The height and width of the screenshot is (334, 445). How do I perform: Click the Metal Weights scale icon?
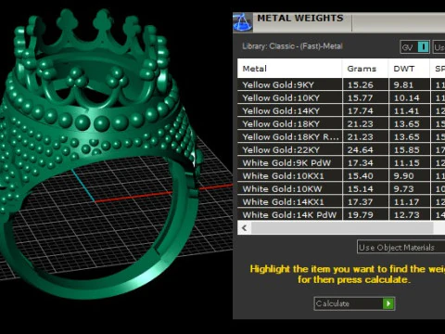[x=243, y=22]
